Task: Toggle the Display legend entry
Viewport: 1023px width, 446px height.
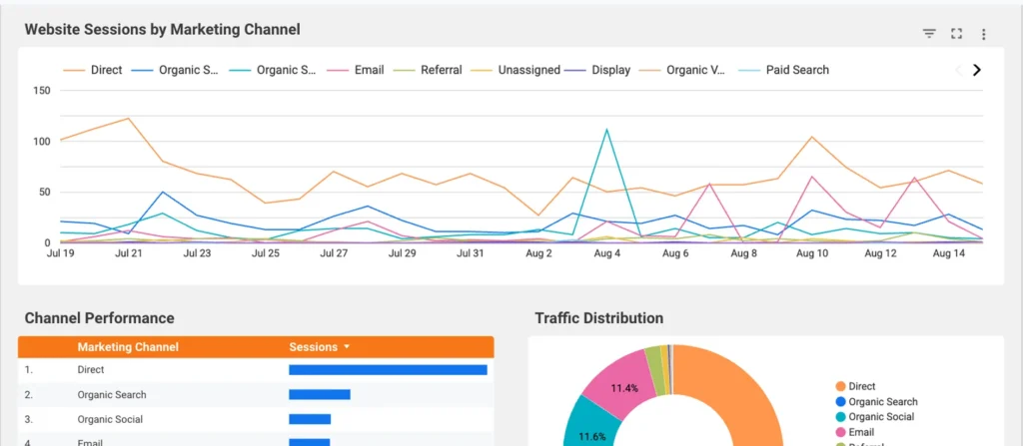Action: pyautogui.click(x=597, y=70)
